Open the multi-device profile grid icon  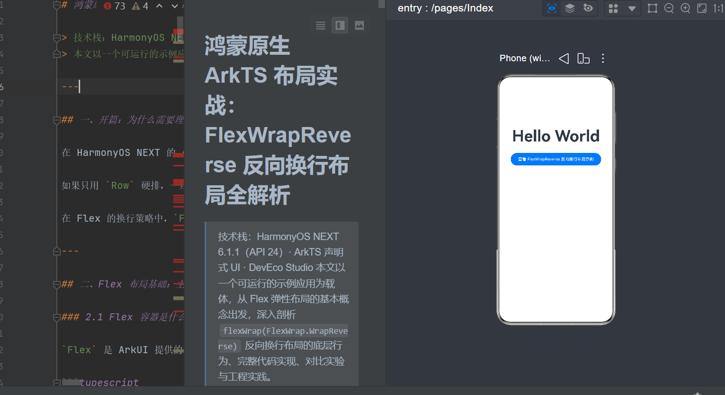click(613, 8)
